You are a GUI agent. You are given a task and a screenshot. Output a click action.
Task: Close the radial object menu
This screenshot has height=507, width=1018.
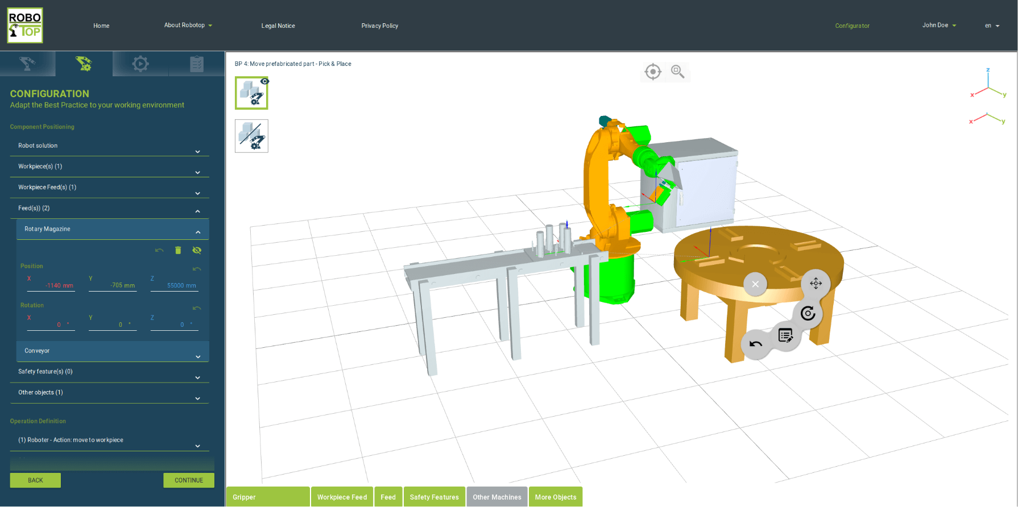tap(755, 284)
